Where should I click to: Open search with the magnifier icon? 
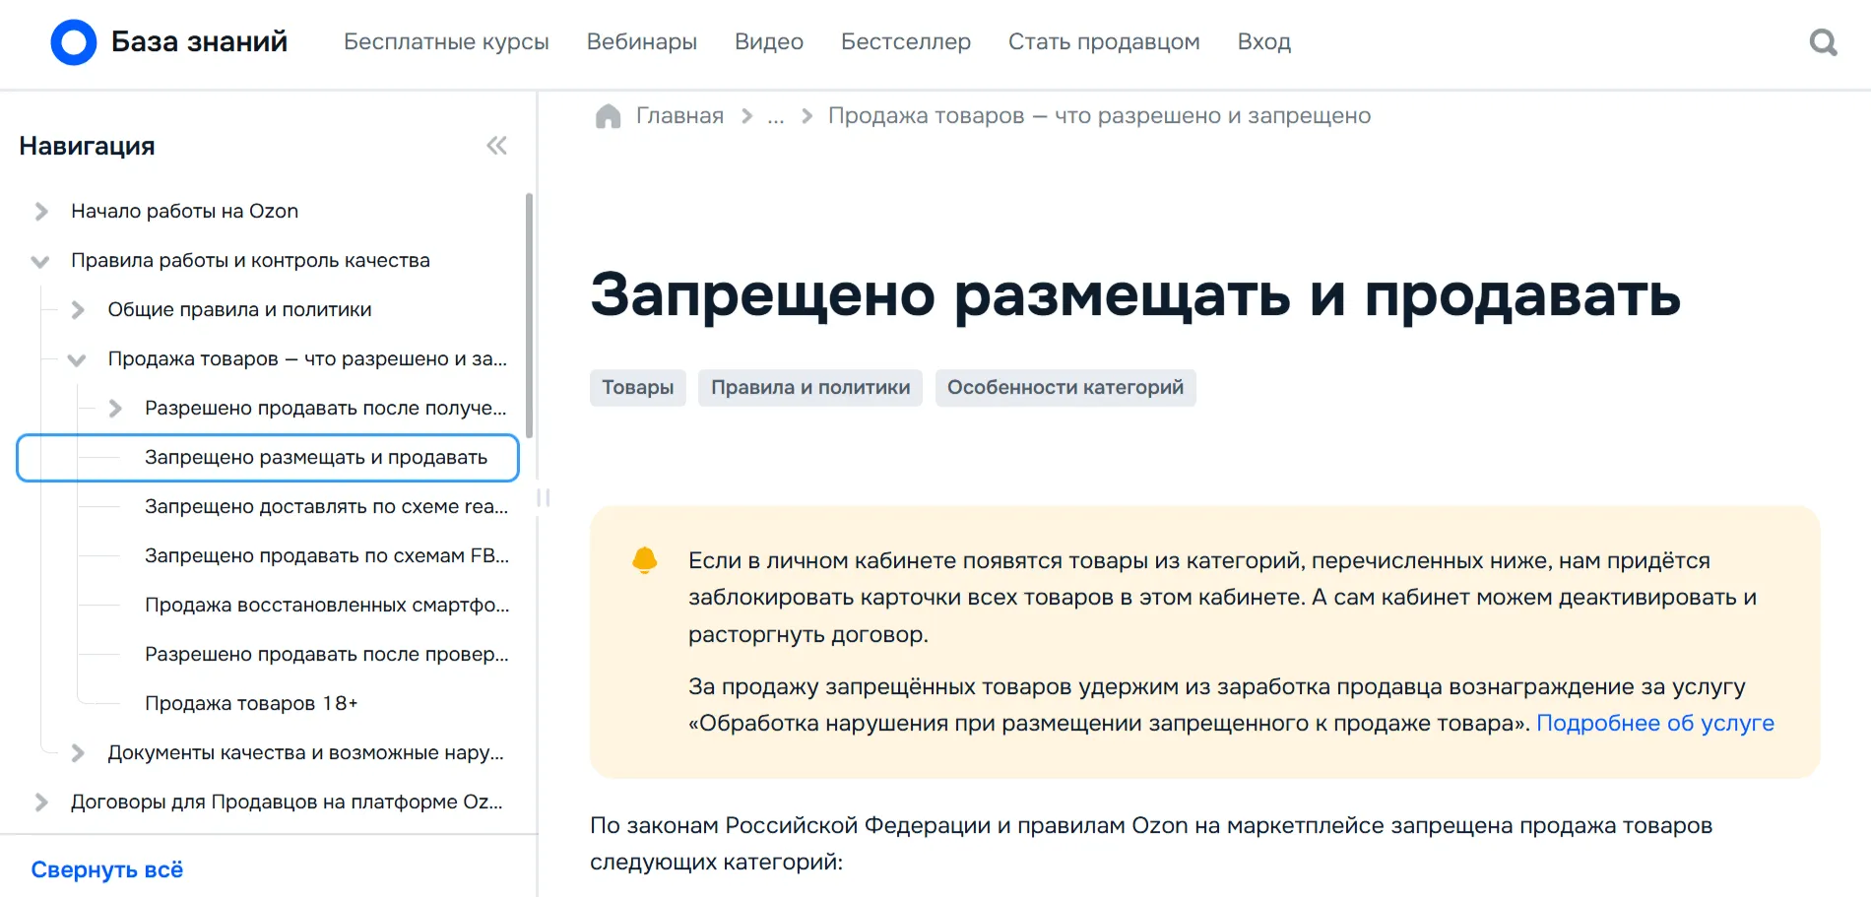1823,42
